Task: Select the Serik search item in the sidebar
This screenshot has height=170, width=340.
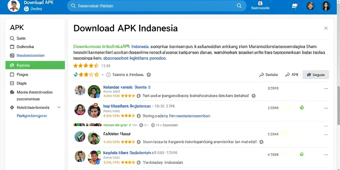Action: point(18,39)
